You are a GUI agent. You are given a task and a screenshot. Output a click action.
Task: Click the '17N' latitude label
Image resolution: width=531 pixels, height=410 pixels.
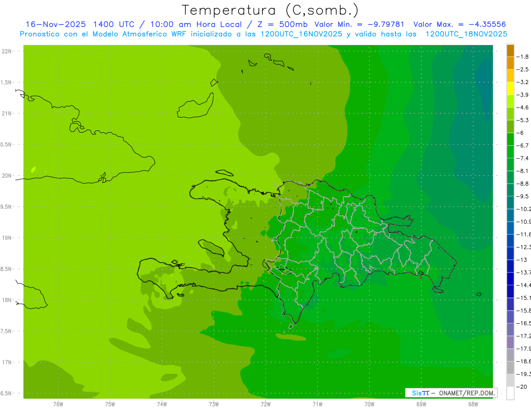pyautogui.click(x=7, y=362)
